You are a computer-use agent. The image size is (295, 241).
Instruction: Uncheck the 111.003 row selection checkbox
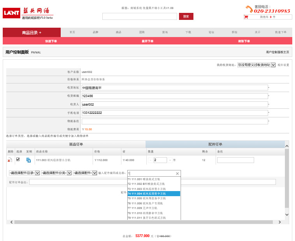(x=18, y=159)
